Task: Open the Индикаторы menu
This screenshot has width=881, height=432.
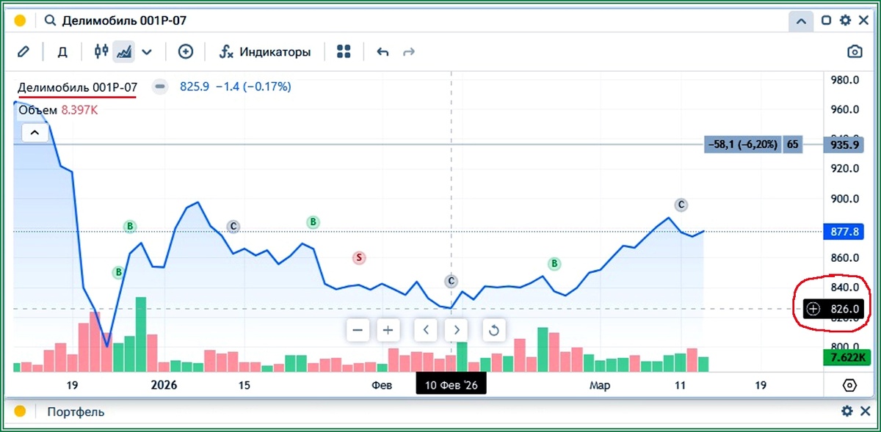Action: click(266, 52)
